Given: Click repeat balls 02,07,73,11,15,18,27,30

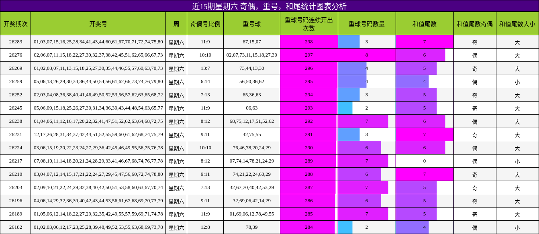Looking at the screenshot, I should [x=252, y=55].
